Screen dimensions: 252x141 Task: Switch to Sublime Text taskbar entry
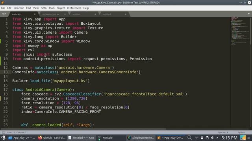coord(170,137)
